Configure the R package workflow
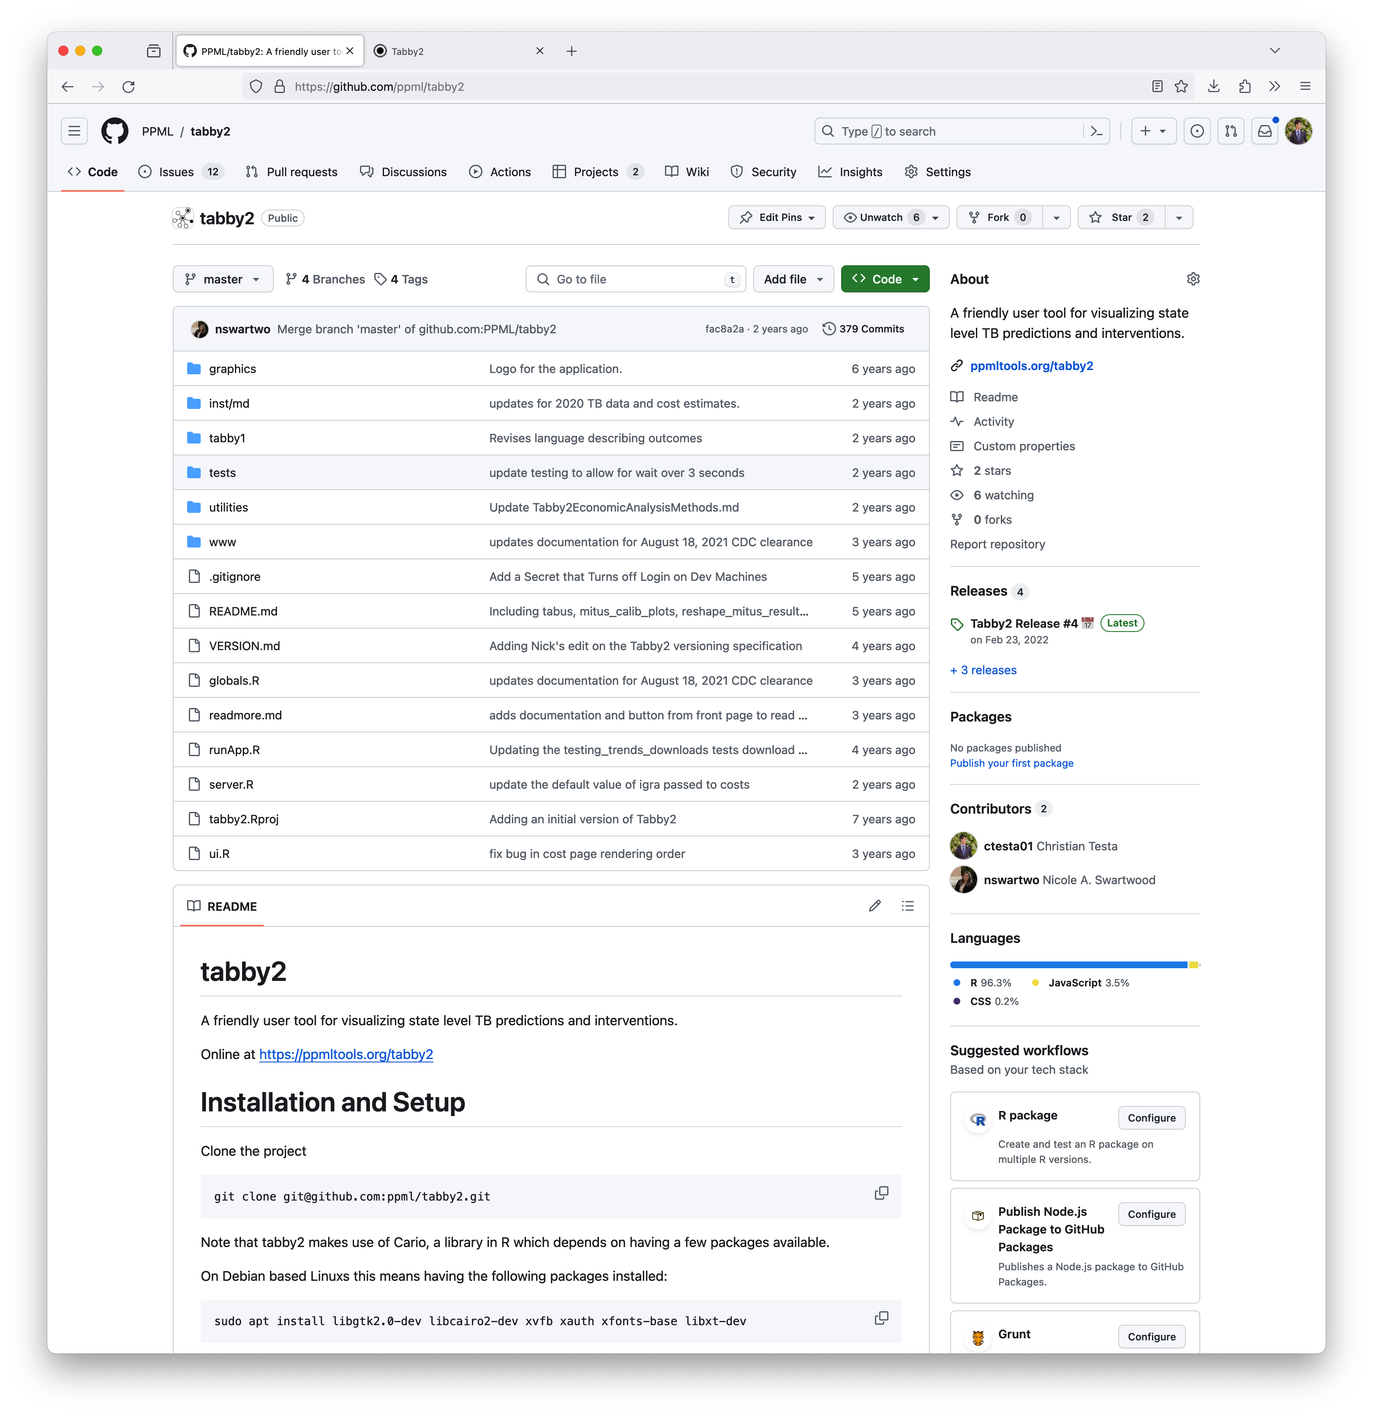The width and height of the screenshot is (1373, 1416). click(1151, 1118)
